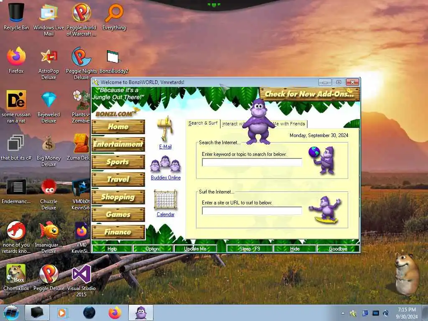Image resolution: width=428 pixels, height=321 pixels.
Task: Open the media player taskbar icon
Action: (62, 313)
